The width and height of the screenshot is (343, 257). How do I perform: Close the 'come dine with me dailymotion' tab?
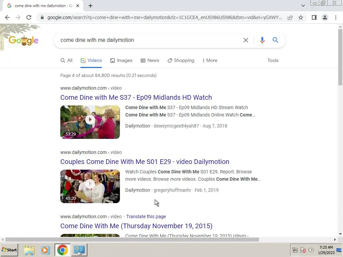pos(78,6)
